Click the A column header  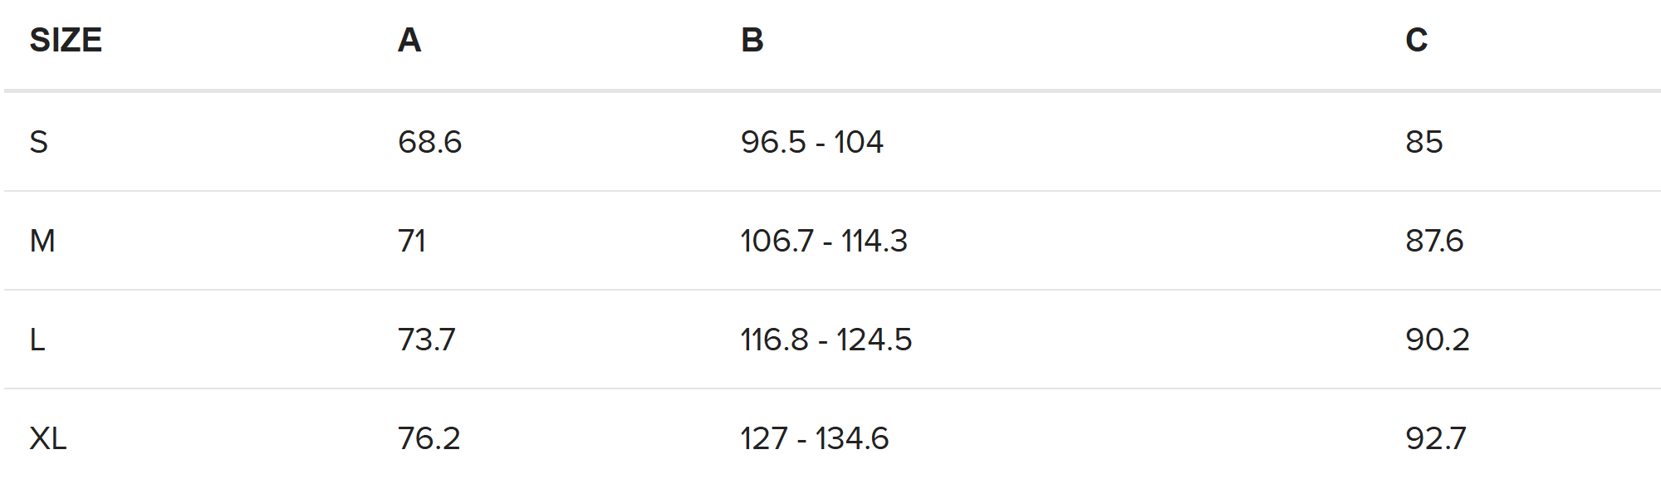tap(409, 40)
